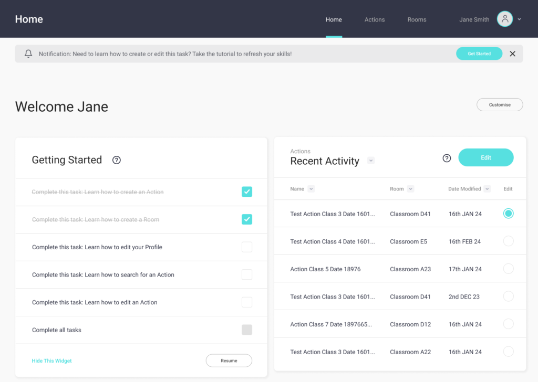Image resolution: width=538 pixels, height=382 pixels.
Task: Open the Name column sort dropdown
Action: point(311,189)
